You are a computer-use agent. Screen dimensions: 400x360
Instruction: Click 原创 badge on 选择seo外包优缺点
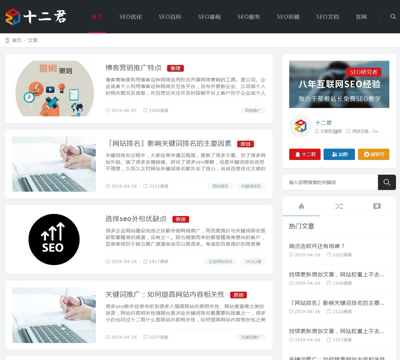tap(180, 219)
